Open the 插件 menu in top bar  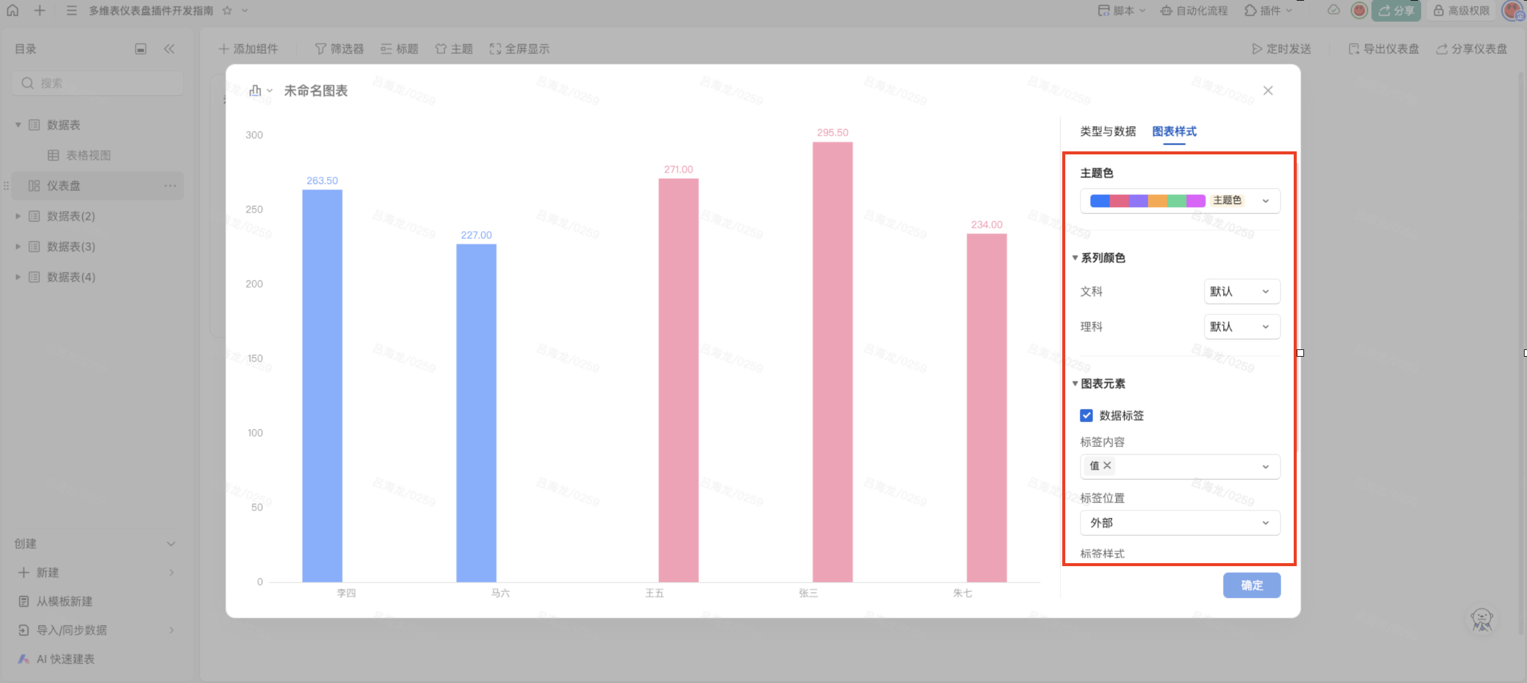[x=1269, y=10]
